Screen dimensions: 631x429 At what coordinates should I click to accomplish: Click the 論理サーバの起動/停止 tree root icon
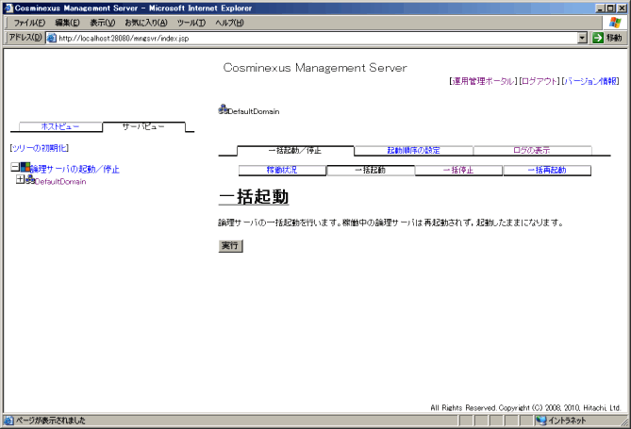tap(25, 168)
